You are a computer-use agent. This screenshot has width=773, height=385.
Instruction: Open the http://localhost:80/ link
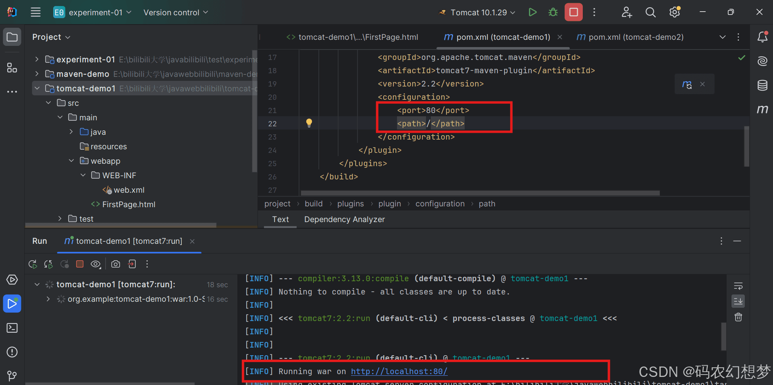pyautogui.click(x=399, y=371)
